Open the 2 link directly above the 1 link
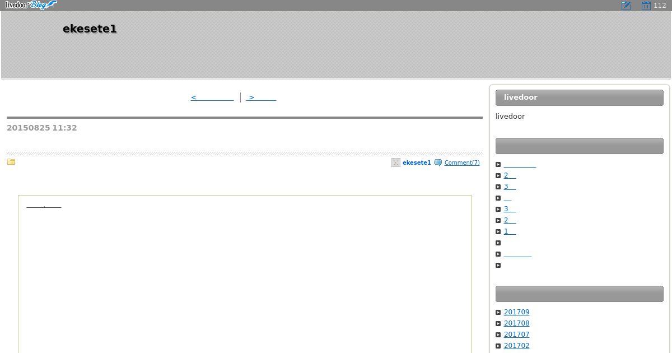Image resolution: width=672 pixels, height=353 pixels. coord(510,220)
